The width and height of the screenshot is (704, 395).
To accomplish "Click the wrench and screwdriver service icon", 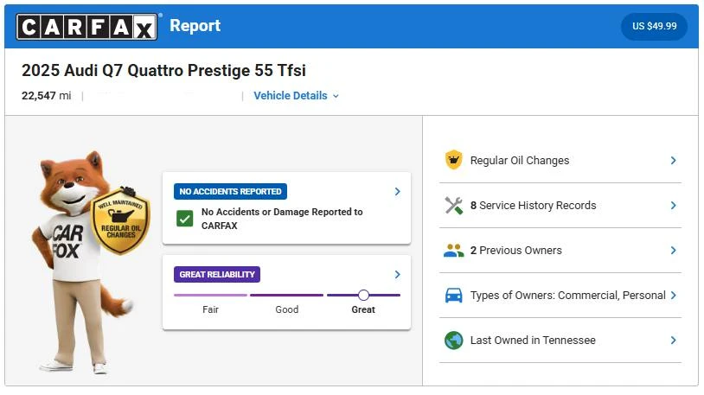I will tap(453, 206).
